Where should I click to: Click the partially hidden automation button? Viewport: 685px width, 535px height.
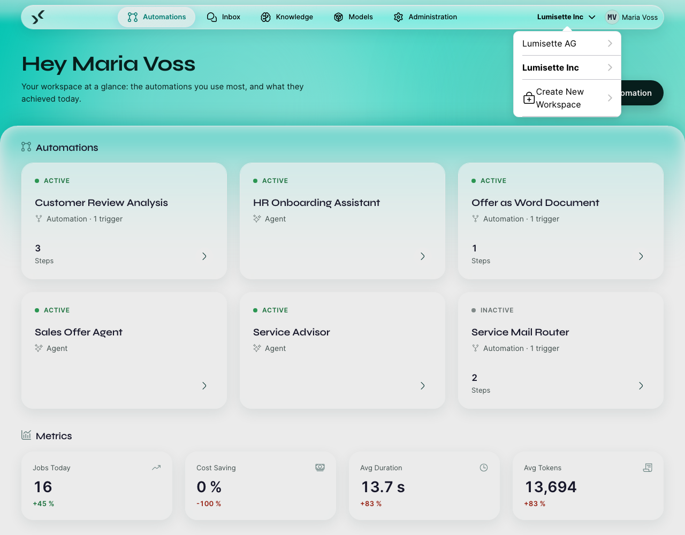coord(642,93)
